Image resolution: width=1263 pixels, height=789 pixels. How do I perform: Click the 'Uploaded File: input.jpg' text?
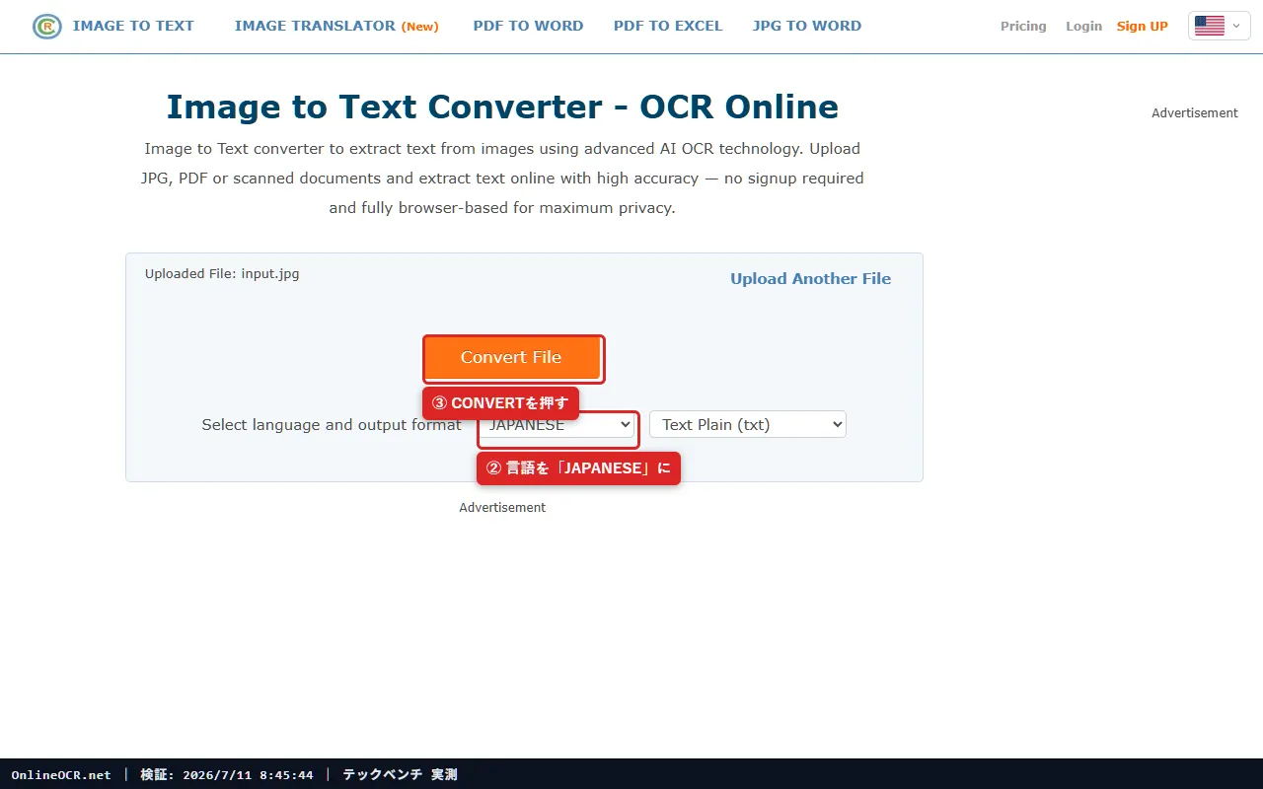(222, 274)
